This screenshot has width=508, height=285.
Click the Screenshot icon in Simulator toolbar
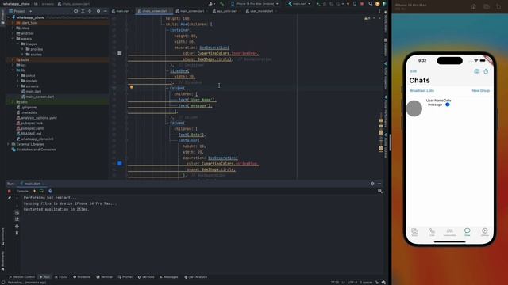[x=487, y=6]
